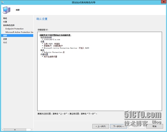Open the 系统角色选择 step
Image resolution: width=167 pixels, height=132 pixels.
[9, 25]
